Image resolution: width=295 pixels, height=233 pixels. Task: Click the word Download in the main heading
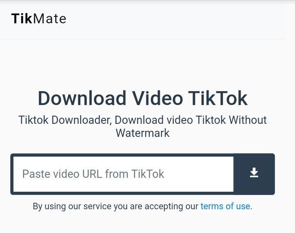[x=82, y=98]
